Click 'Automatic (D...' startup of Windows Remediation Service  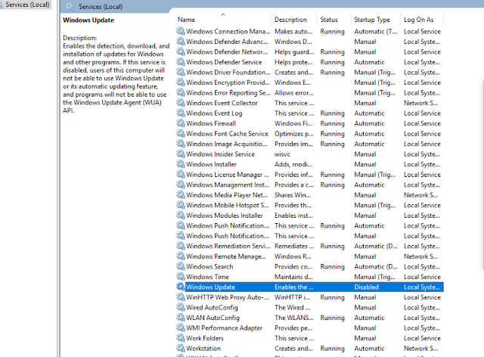coord(376,246)
